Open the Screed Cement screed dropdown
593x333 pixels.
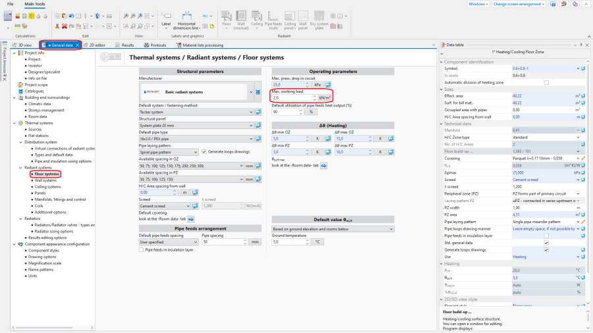tap(165, 206)
